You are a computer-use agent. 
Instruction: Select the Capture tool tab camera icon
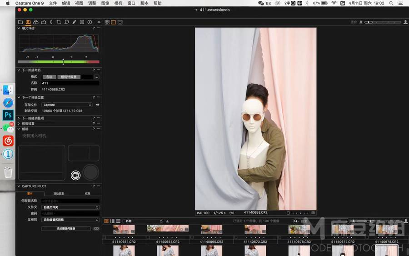click(28, 22)
